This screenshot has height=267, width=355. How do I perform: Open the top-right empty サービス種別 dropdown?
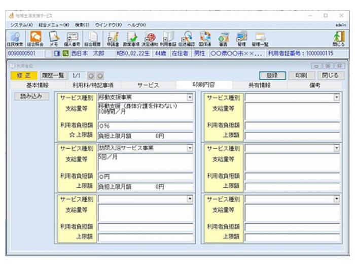[x=336, y=97]
